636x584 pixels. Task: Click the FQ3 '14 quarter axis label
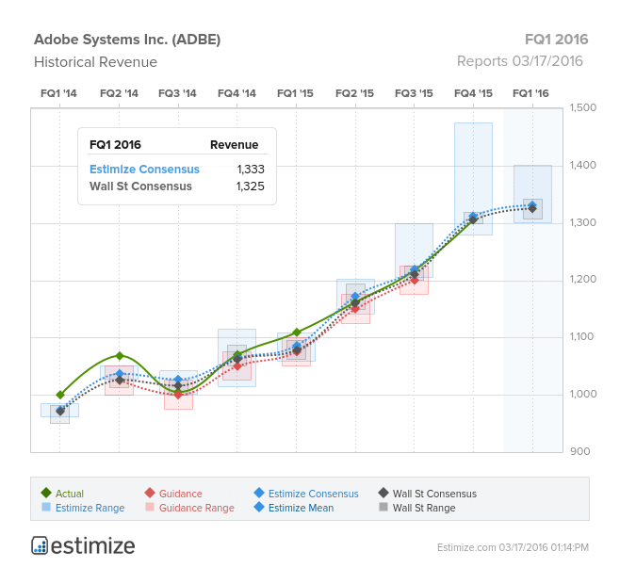point(177,93)
